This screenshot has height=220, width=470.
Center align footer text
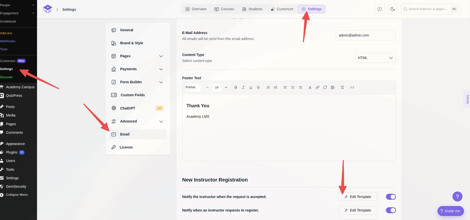pos(293,87)
